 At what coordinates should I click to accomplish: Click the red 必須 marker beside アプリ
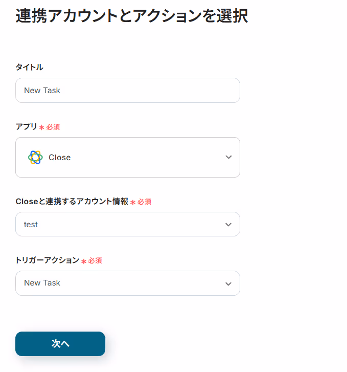click(53, 127)
